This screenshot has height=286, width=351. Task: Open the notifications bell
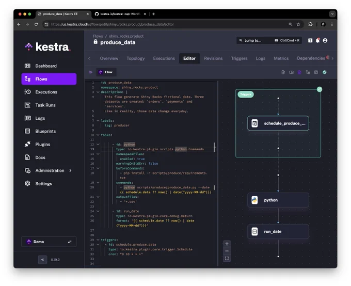coord(317,40)
